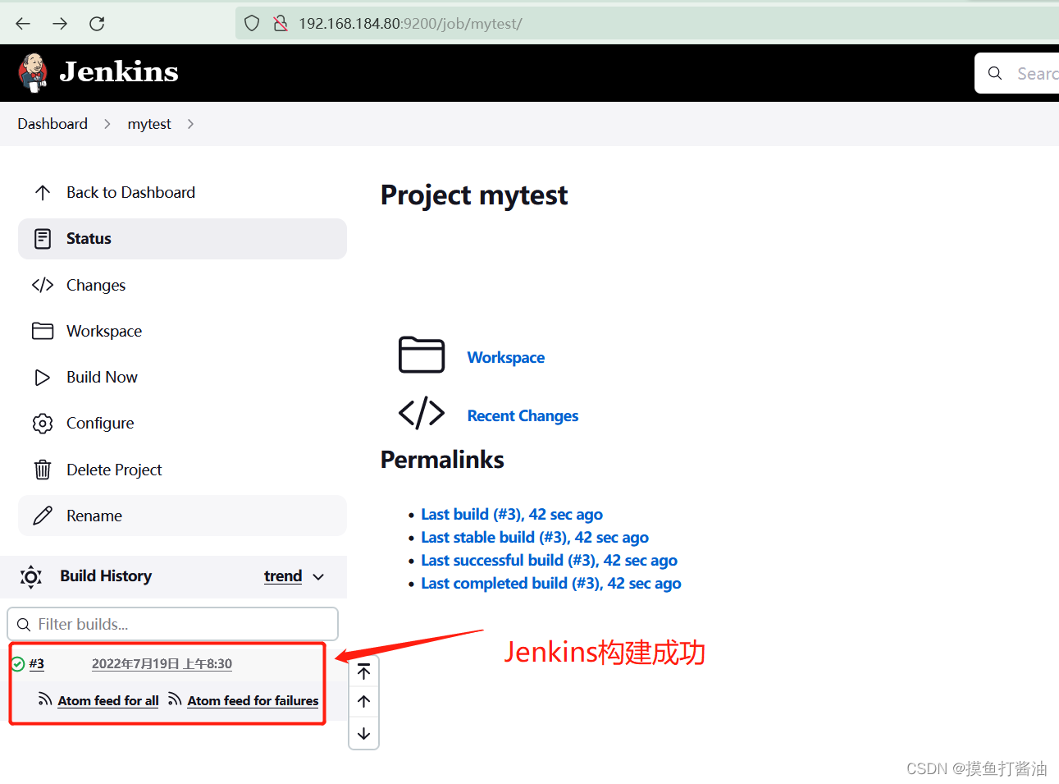Click the insecure connection padlock icon
Viewport: 1059px width, 784px height.
click(x=281, y=24)
